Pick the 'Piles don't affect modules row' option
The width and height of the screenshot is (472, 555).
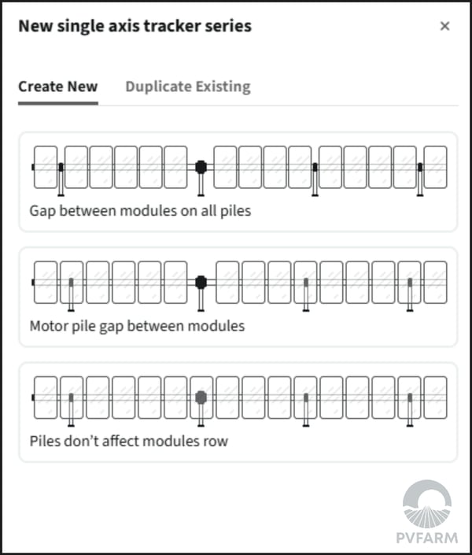(238, 413)
